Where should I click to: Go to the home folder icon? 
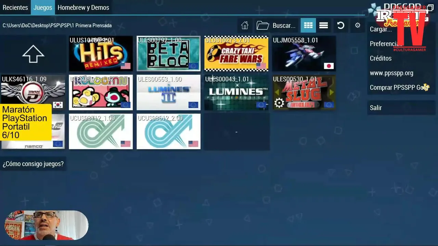(245, 25)
